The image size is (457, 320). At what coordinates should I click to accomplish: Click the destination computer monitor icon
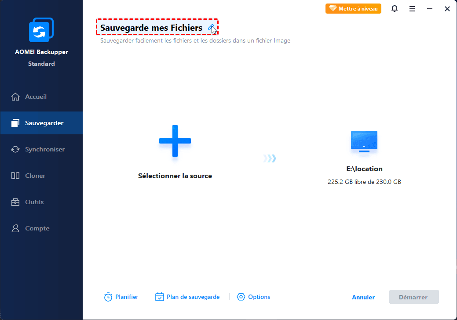pos(364,142)
